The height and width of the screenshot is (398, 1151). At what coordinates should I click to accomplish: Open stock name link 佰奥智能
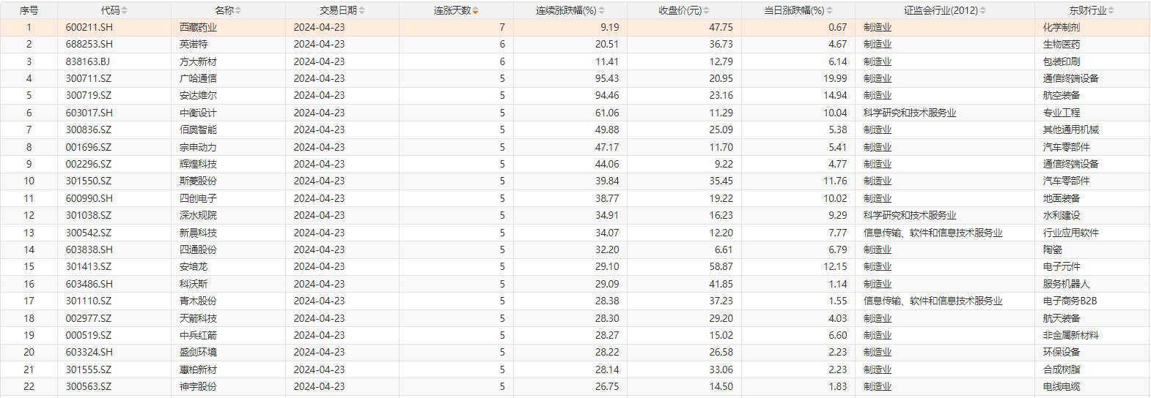pos(198,129)
